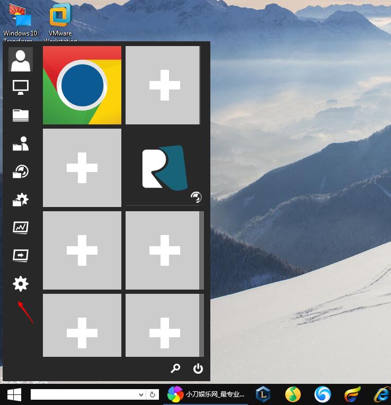
Task: Add a tile next to Chrome
Action: coord(163,85)
